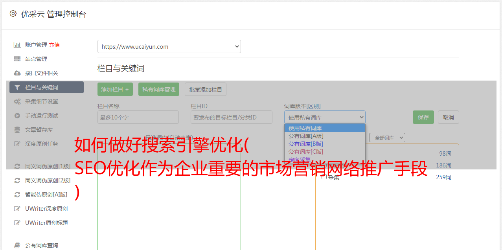Click the edit icon for UWriter原创标题
Screen dimensions: 502x250
[17, 223]
